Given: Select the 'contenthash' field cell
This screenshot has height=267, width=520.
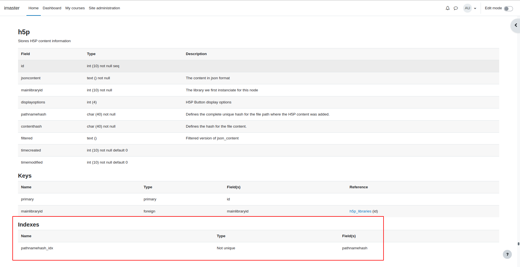Looking at the screenshot, I should click(x=31, y=126).
